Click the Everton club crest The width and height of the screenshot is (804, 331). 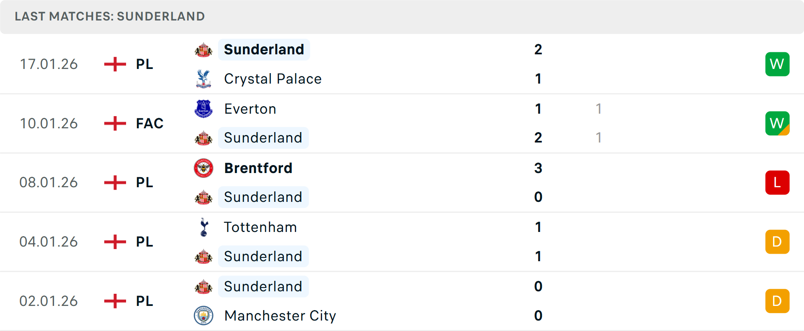pyautogui.click(x=204, y=109)
